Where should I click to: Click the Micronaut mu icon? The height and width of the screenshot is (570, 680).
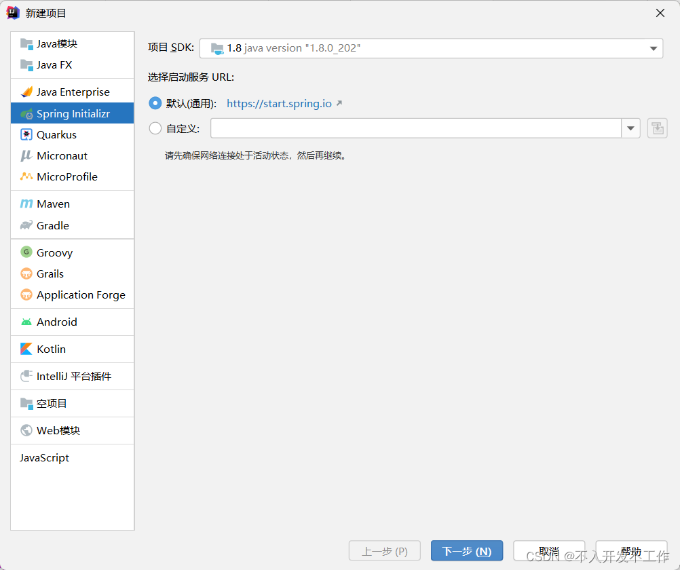pos(26,155)
